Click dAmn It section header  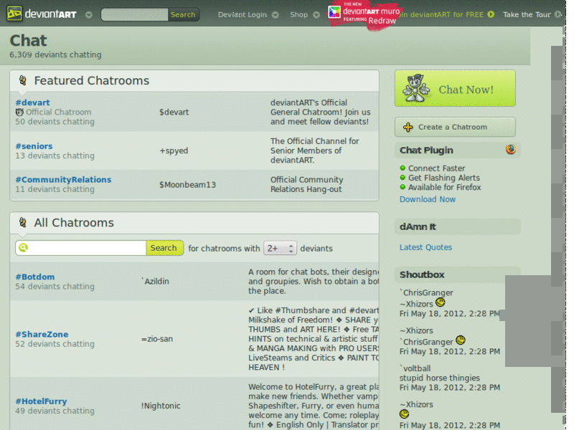click(x=457, y=226)
